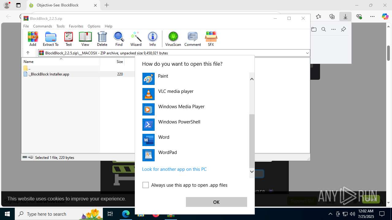This screenshot has width=392, height=220.
Task: Open the Tools menu
Action: (60, 26)
